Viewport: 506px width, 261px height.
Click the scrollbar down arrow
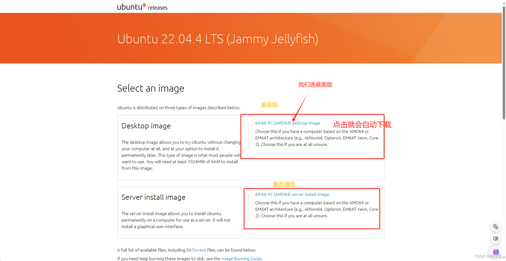[x=504, y=257]
